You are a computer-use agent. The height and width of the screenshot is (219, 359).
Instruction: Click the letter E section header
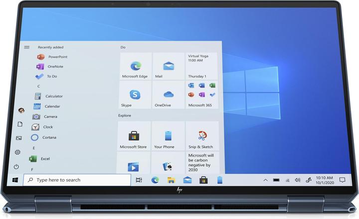[x=34, y=148]
